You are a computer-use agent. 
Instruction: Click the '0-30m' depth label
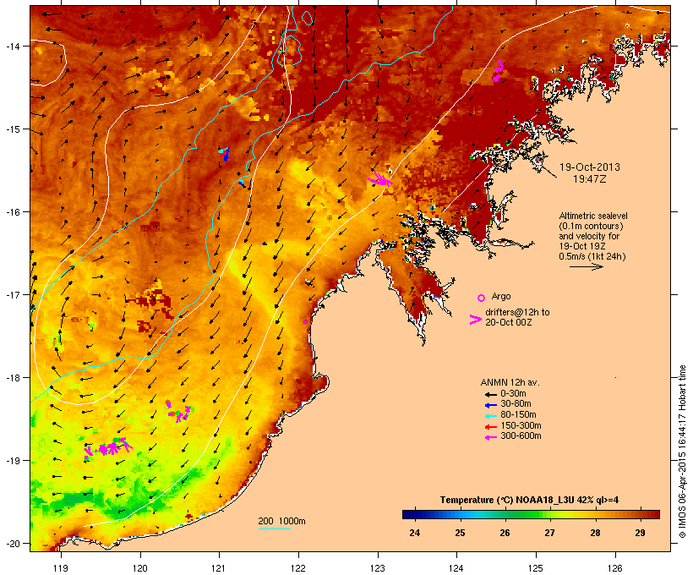click(513, 394)
